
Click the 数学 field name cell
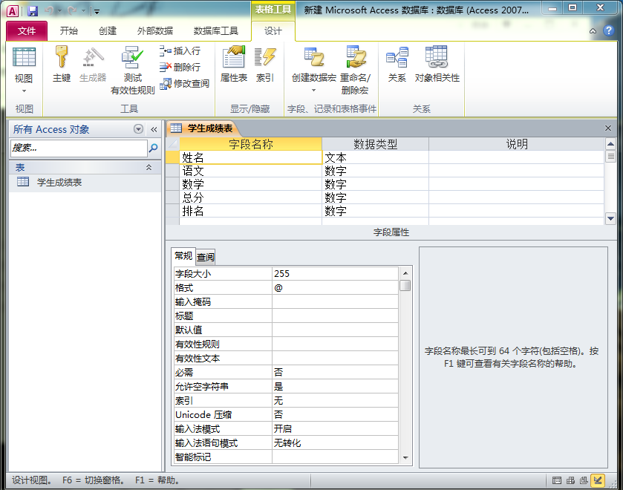coord(251,184)
